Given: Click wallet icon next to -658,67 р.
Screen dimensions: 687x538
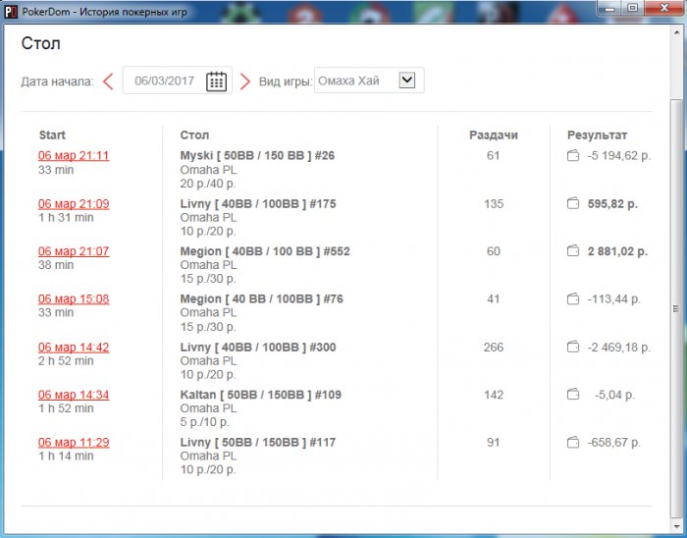Looking at the screenshot, I should point(573,443).
